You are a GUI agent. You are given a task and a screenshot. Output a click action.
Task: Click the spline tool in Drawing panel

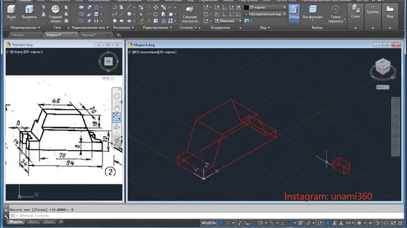pos(114,14)
